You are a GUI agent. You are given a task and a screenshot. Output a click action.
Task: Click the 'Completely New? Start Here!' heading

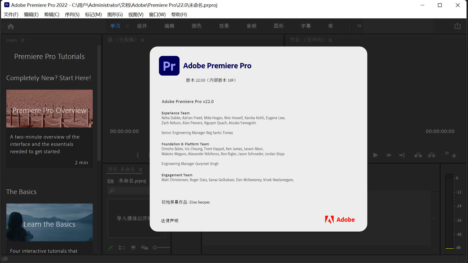click(49, 78)
